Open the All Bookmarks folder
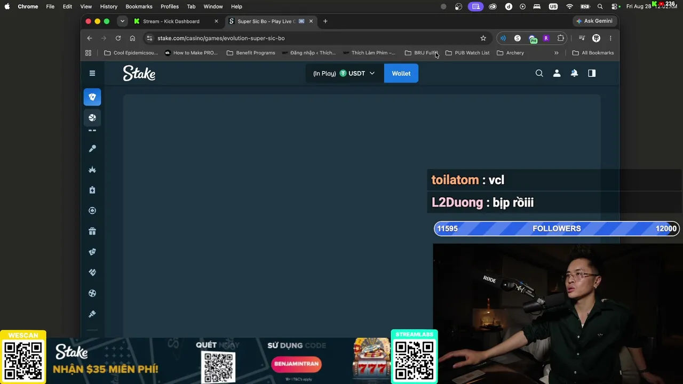Screen dimensions: 683x384 pos(593,53)
